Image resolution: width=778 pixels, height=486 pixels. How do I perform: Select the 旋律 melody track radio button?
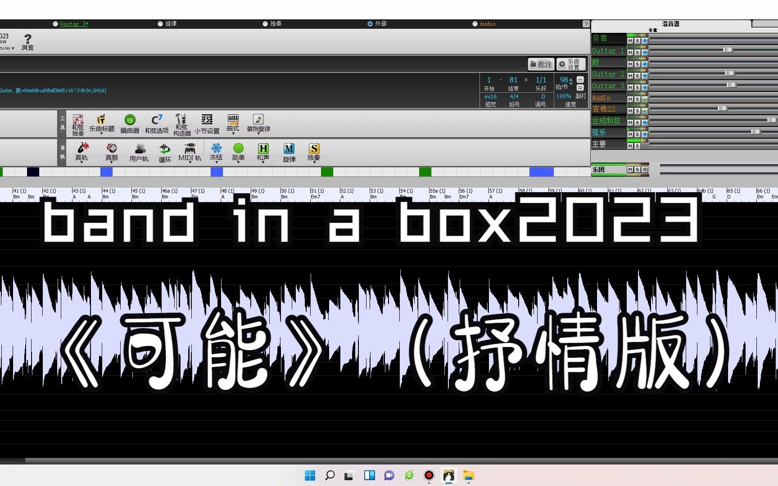click(x=160, y=24)
